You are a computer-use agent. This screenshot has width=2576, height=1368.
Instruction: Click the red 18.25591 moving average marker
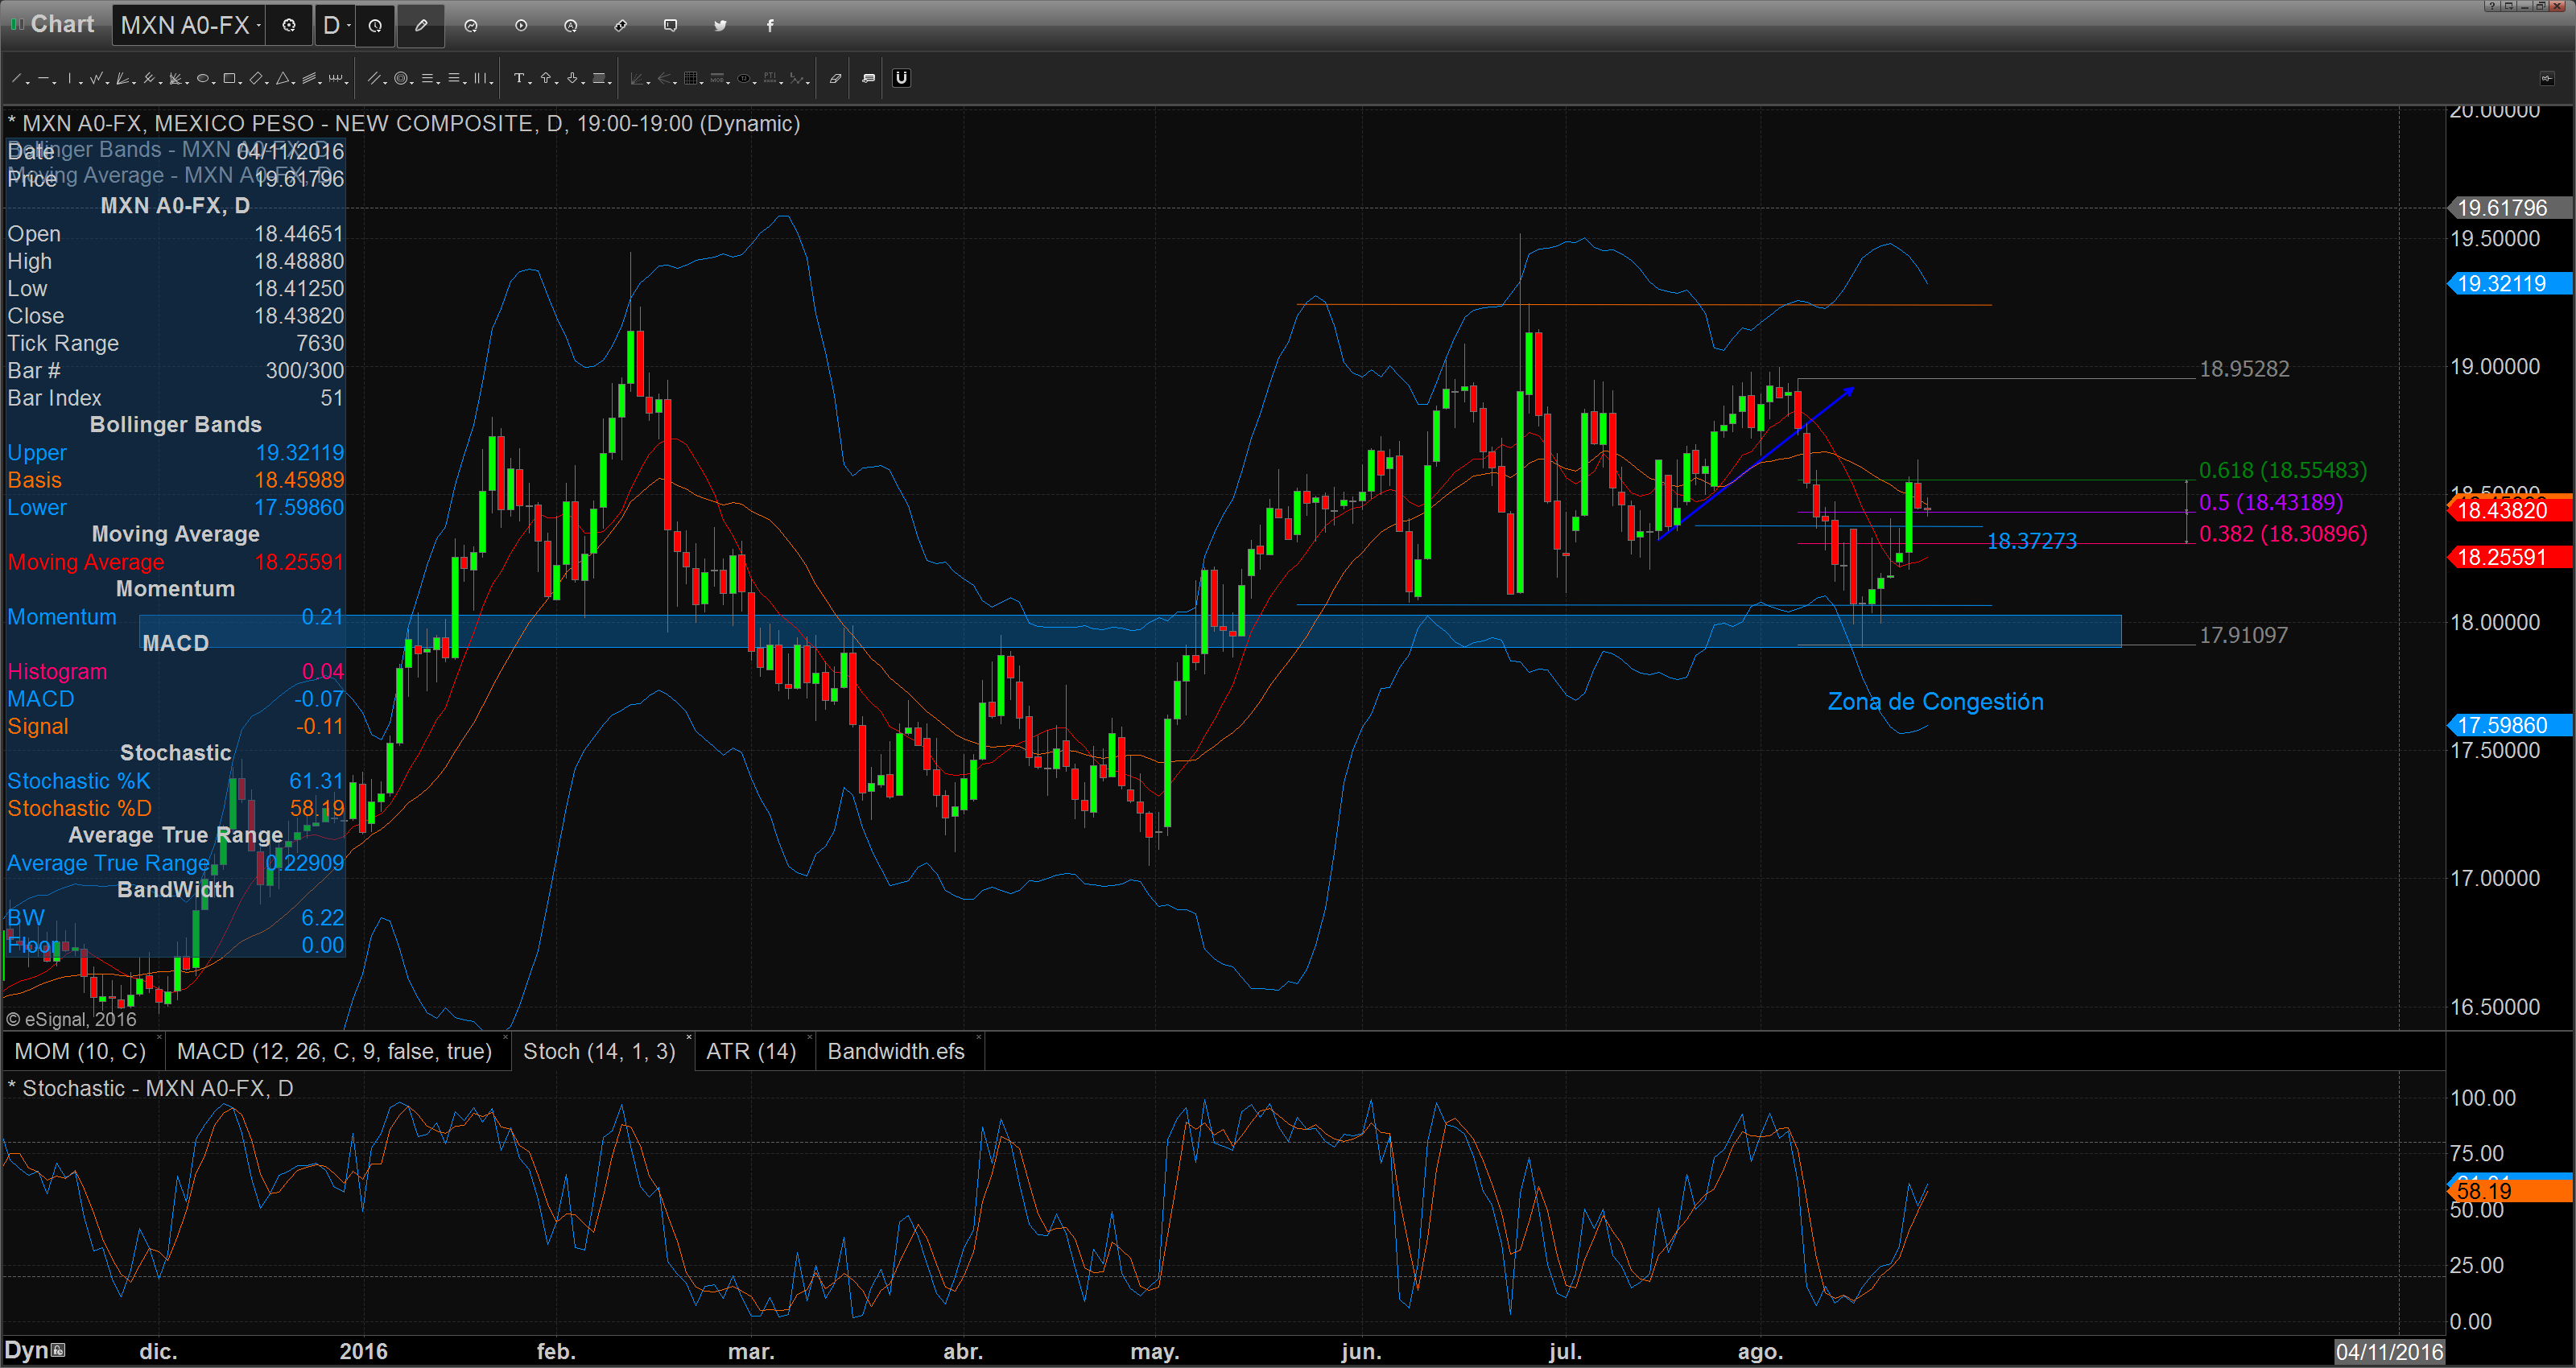point(2508,557)
